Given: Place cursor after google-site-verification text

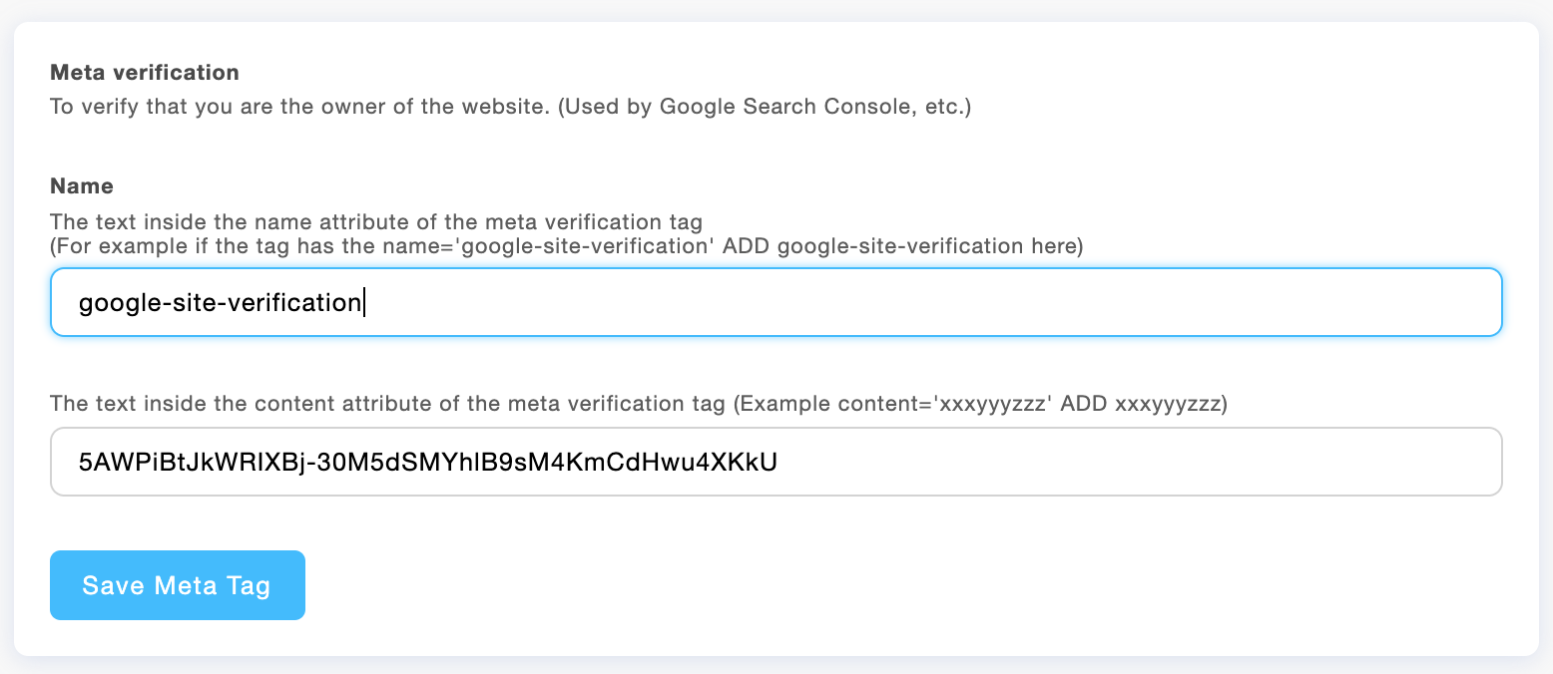Looking at the screenshot, I should point(364,301).
